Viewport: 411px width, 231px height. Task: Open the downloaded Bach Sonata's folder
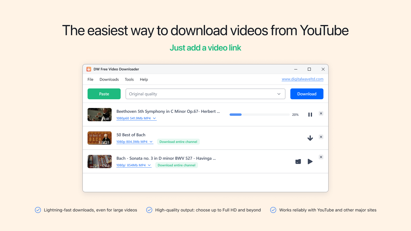coord(298,162)
